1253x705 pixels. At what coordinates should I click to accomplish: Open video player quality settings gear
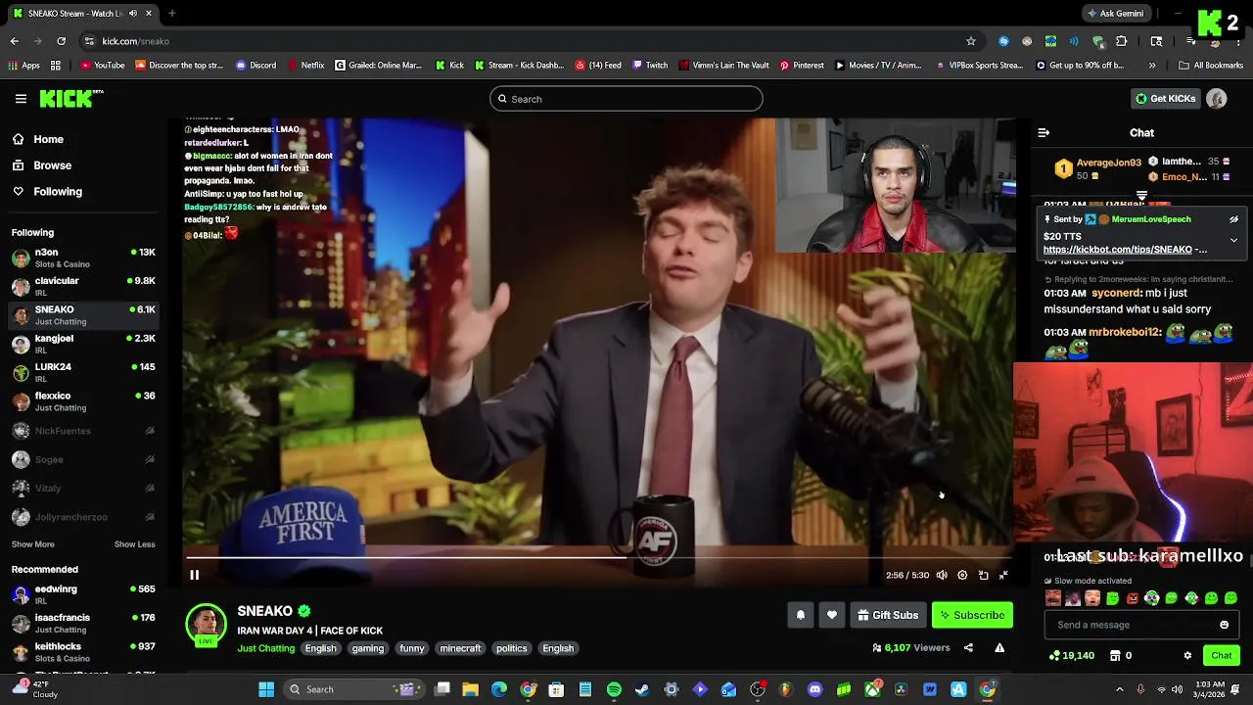(962, 576)
